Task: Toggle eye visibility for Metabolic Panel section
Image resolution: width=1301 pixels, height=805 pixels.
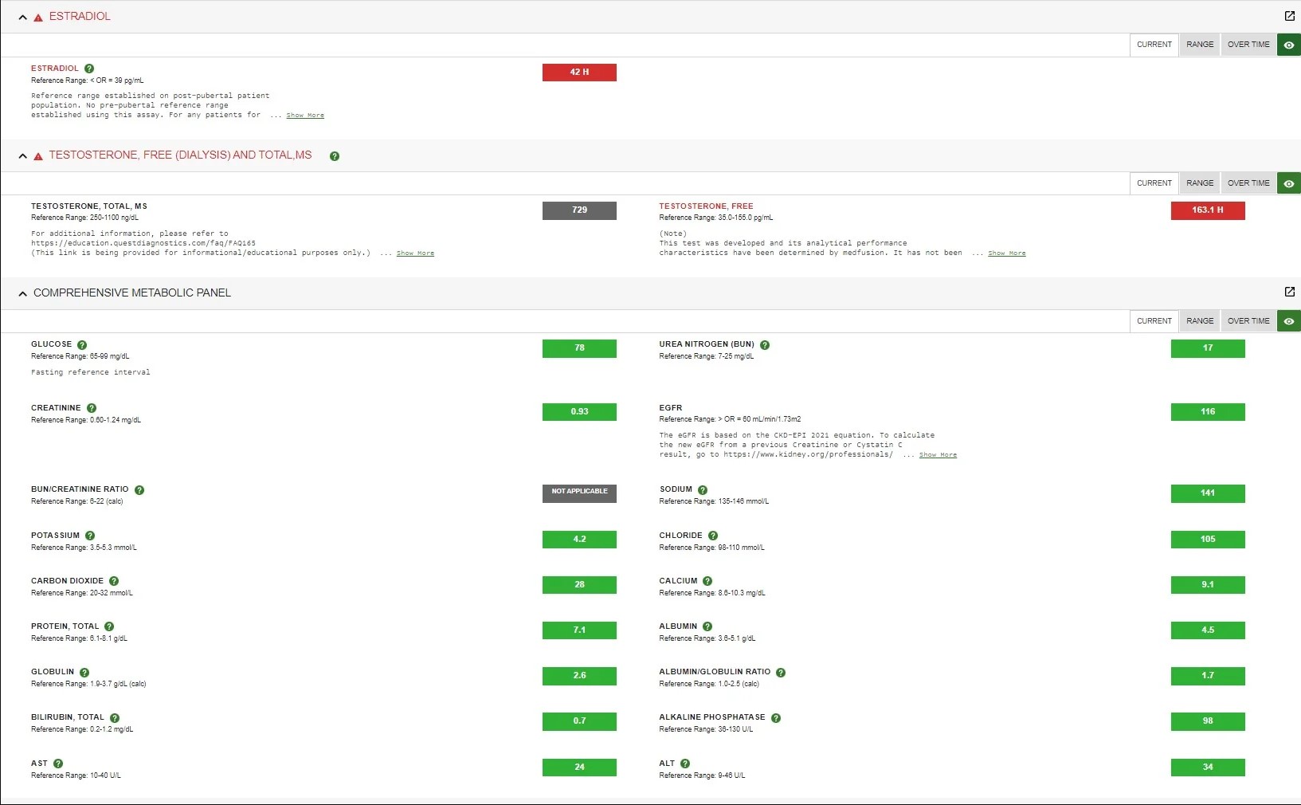Action: tap(1288, 321)
